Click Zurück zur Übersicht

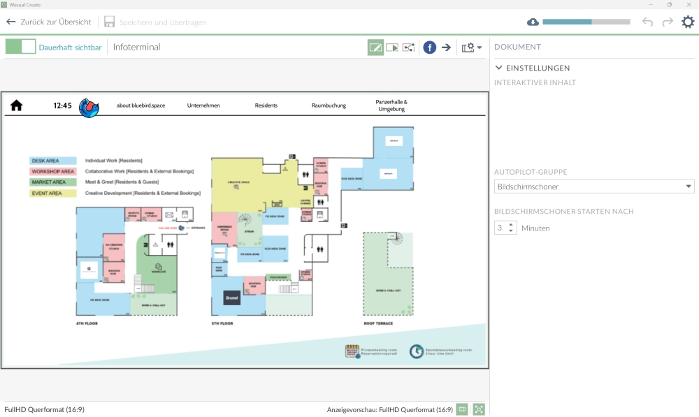point(49,22)
